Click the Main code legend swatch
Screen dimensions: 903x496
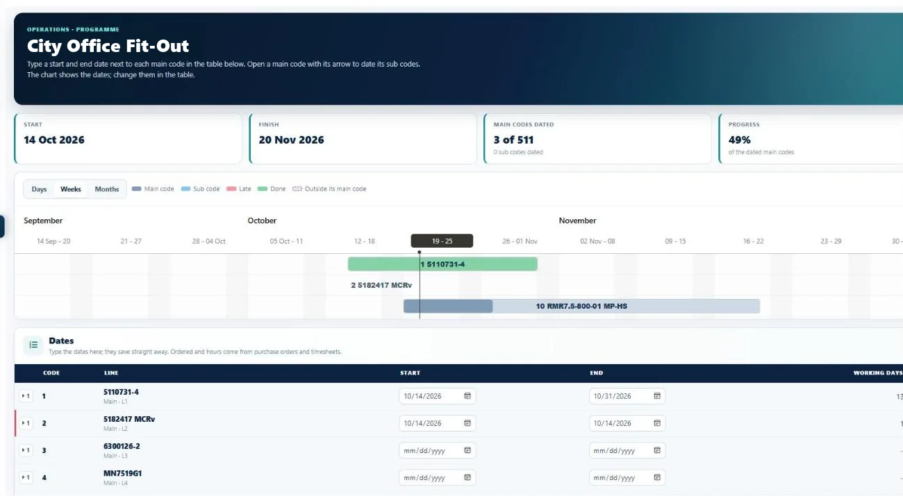[x=136, y=189]
